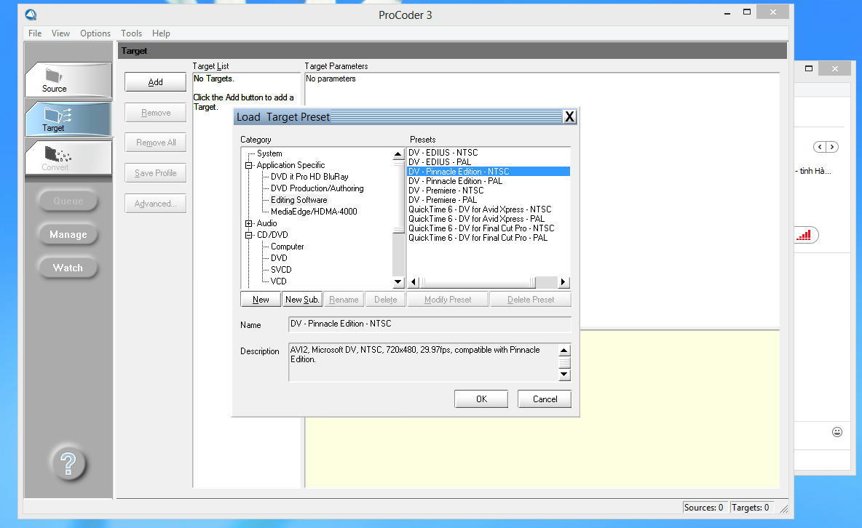
Task: Collapse the Application Specific tree node
Action: point(249,165)
